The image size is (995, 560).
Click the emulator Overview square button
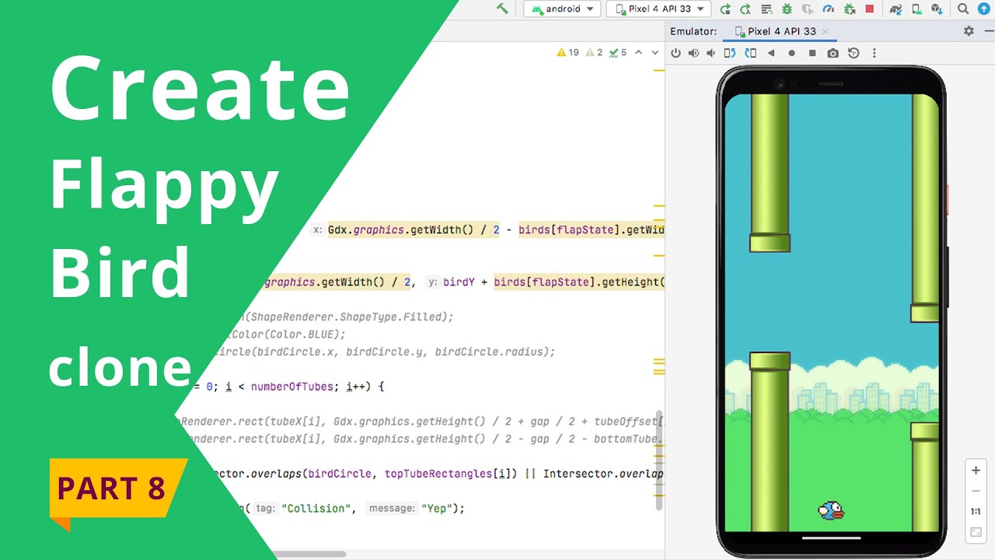(x=812, y=53)
